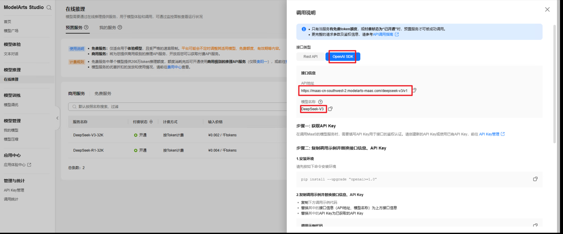Click the ModelArts Studio title
This screenshot has width=563, height=234.
point(24,8)
